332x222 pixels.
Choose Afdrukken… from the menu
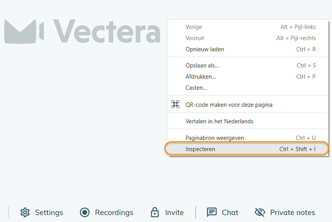tap(201, 77)
